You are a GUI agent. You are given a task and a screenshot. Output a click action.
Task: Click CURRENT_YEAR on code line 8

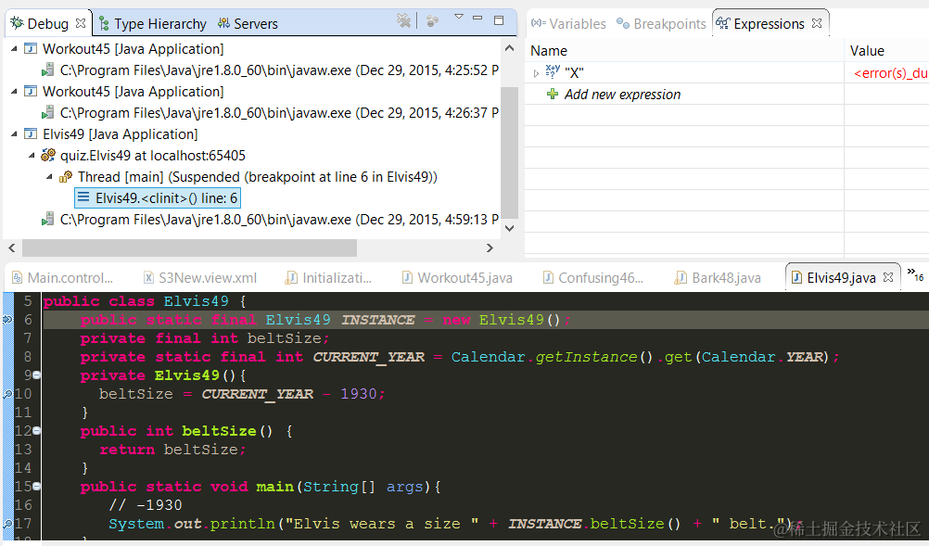(368, 357)
